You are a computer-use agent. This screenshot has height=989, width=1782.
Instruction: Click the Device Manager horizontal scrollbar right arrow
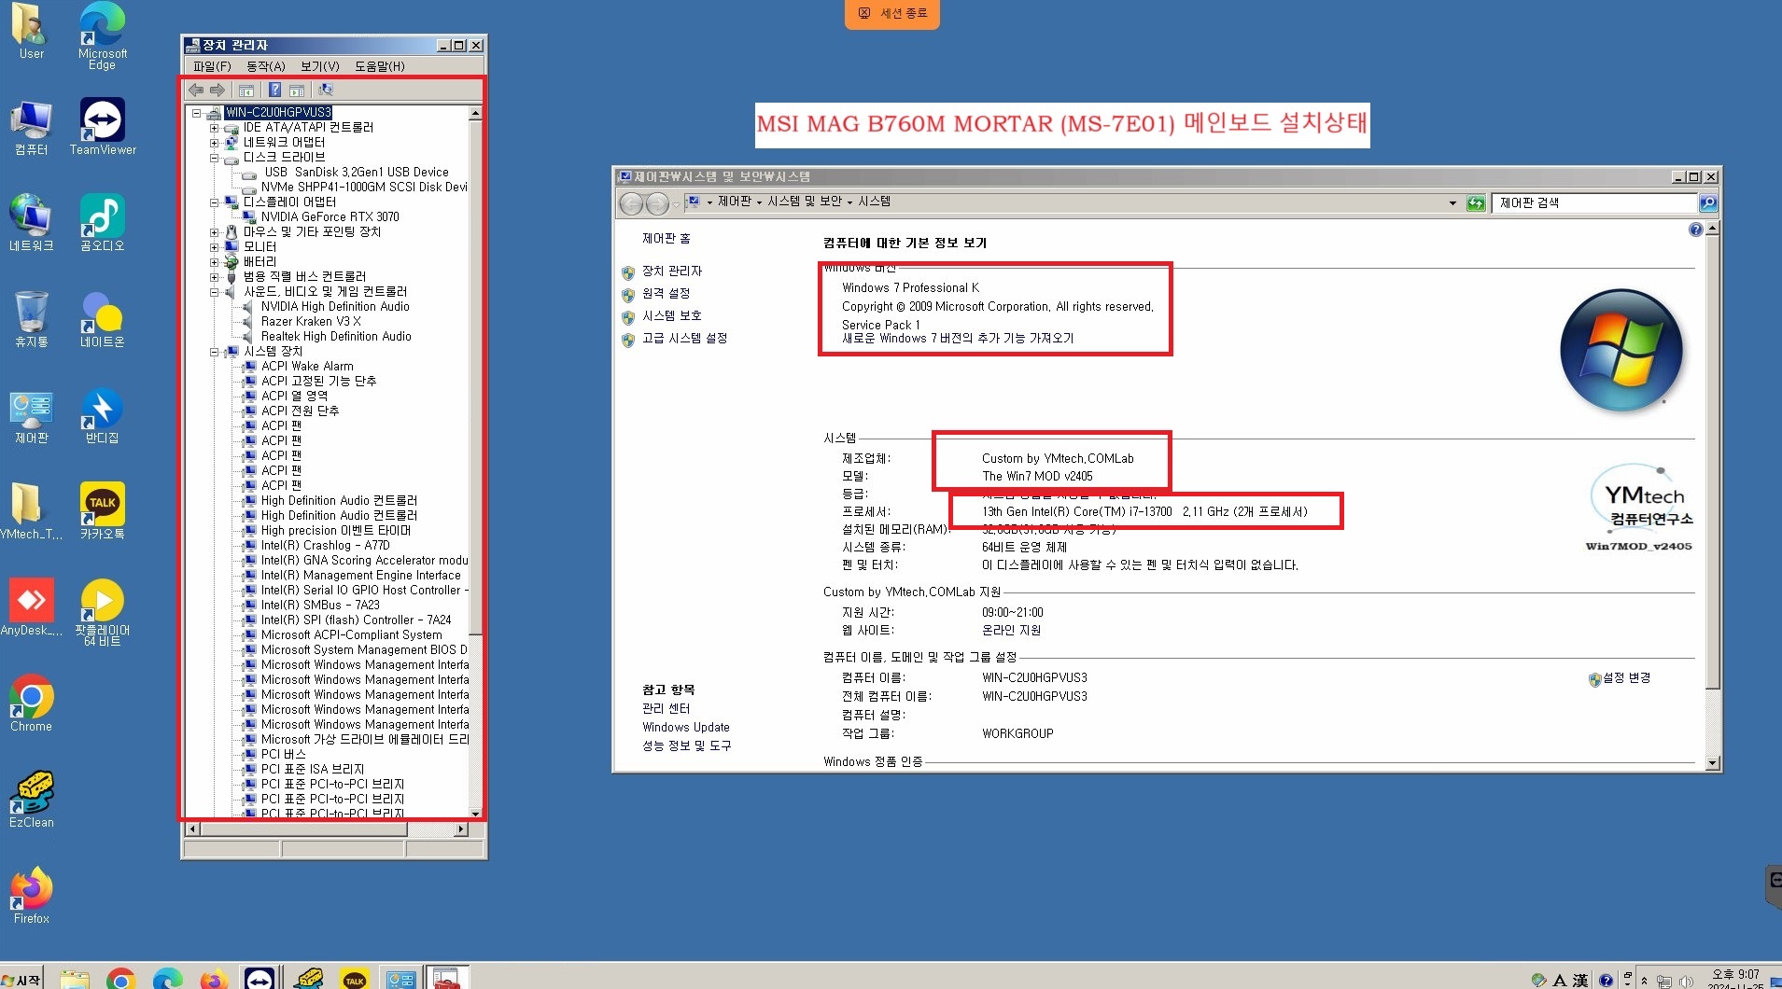pos(460,829)
